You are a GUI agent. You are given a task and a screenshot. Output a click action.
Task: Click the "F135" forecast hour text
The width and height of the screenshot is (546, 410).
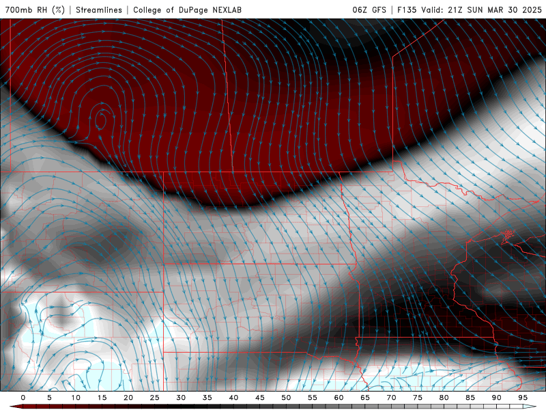[x=407, y=10]
